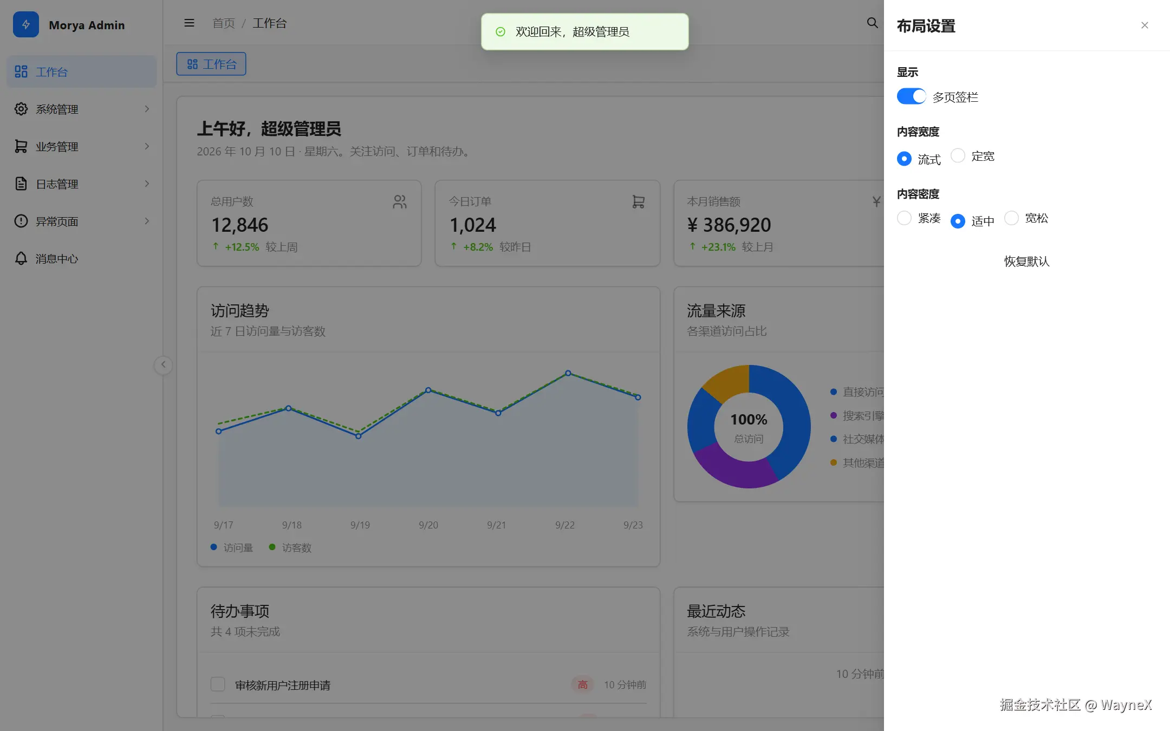Viewport: 1170px width, 731px height.
Task: Click the success check icon in welcome toast
Action: [500, 32]
